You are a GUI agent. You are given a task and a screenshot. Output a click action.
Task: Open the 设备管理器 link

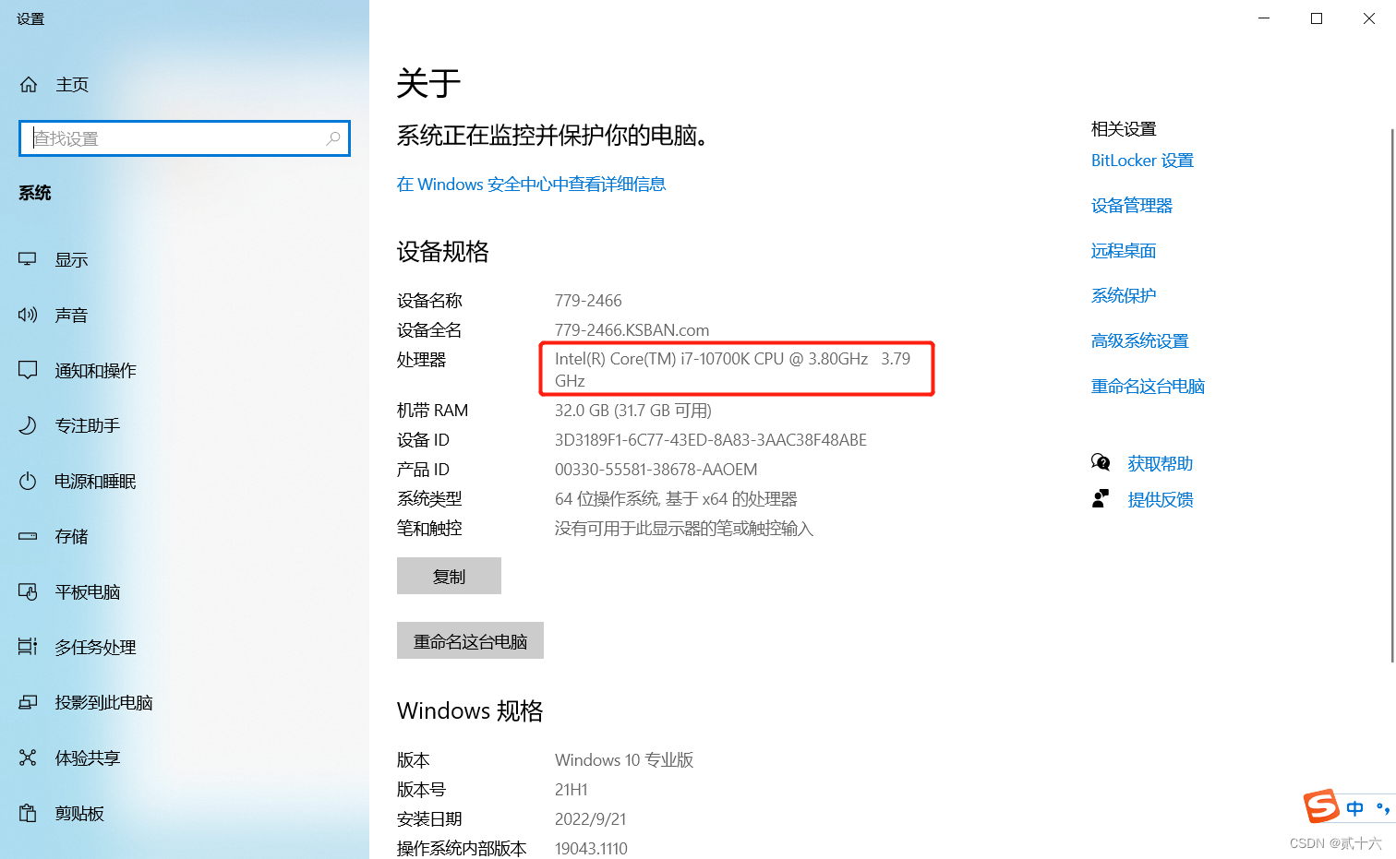coord(1132,206)
